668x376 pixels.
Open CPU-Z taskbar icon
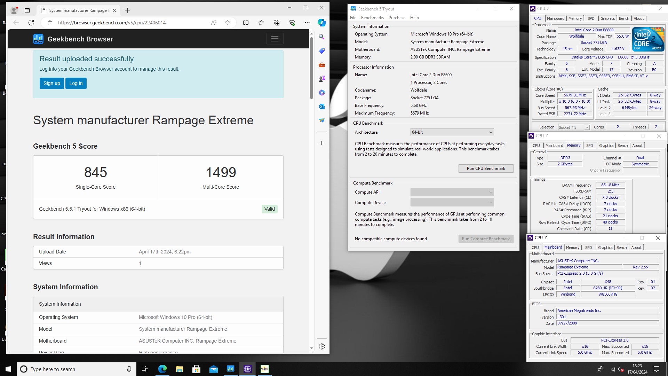[247, 369]
